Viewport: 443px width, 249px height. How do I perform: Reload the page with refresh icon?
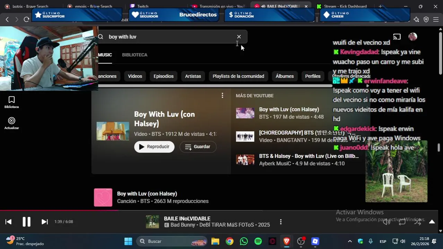tap(26, 19)
